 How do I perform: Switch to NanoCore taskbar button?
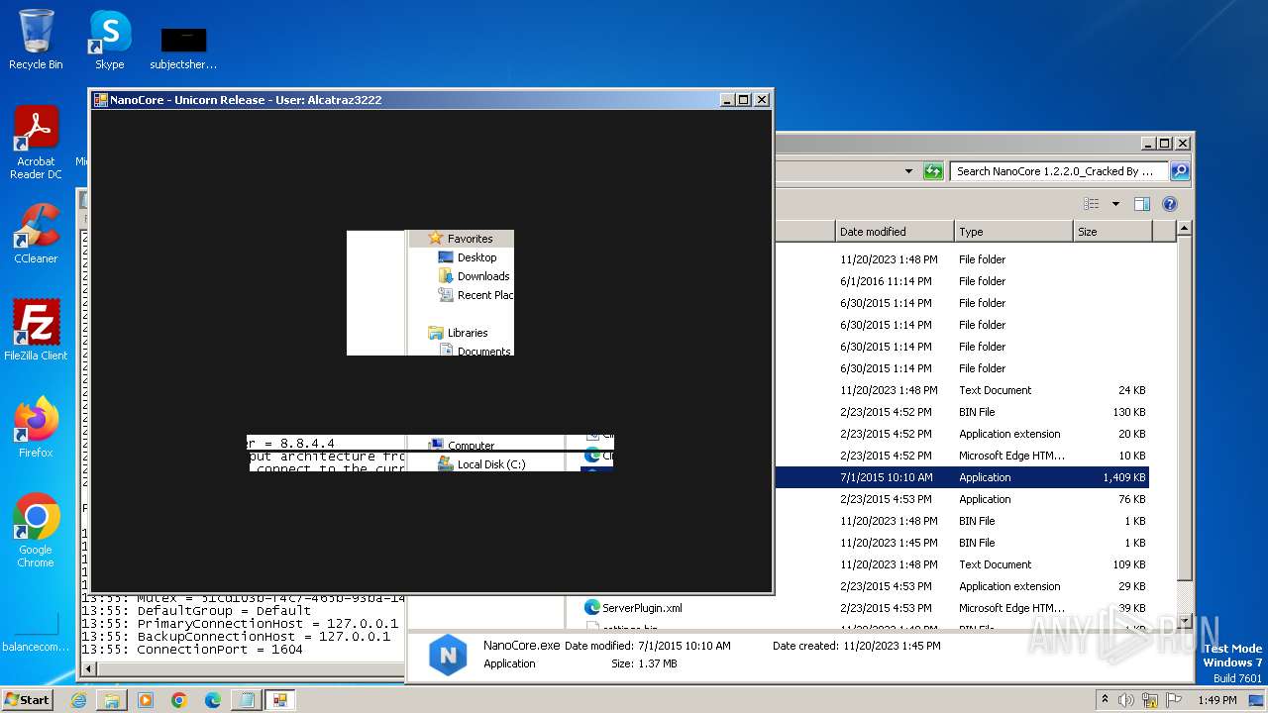coord(279,700)
